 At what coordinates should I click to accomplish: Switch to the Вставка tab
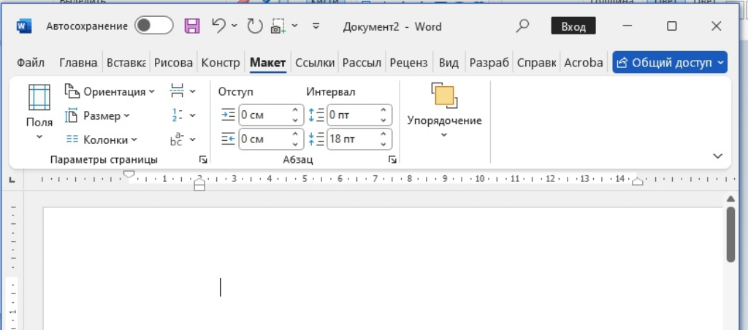tap(126, 63)
